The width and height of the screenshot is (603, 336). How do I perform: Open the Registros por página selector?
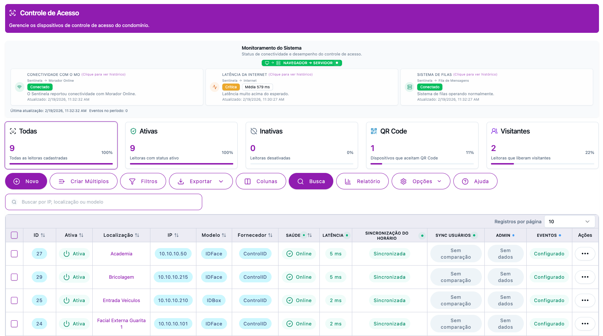pos(569,221)
